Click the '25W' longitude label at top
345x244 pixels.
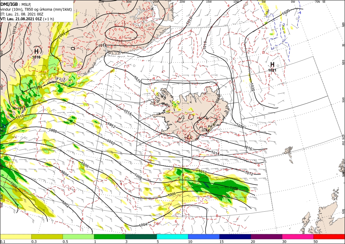(x=155, y=2)
